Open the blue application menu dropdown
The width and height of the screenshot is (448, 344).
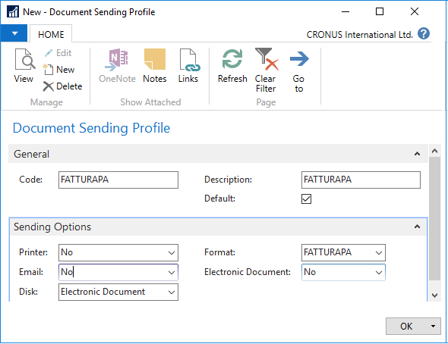[14, 33]
